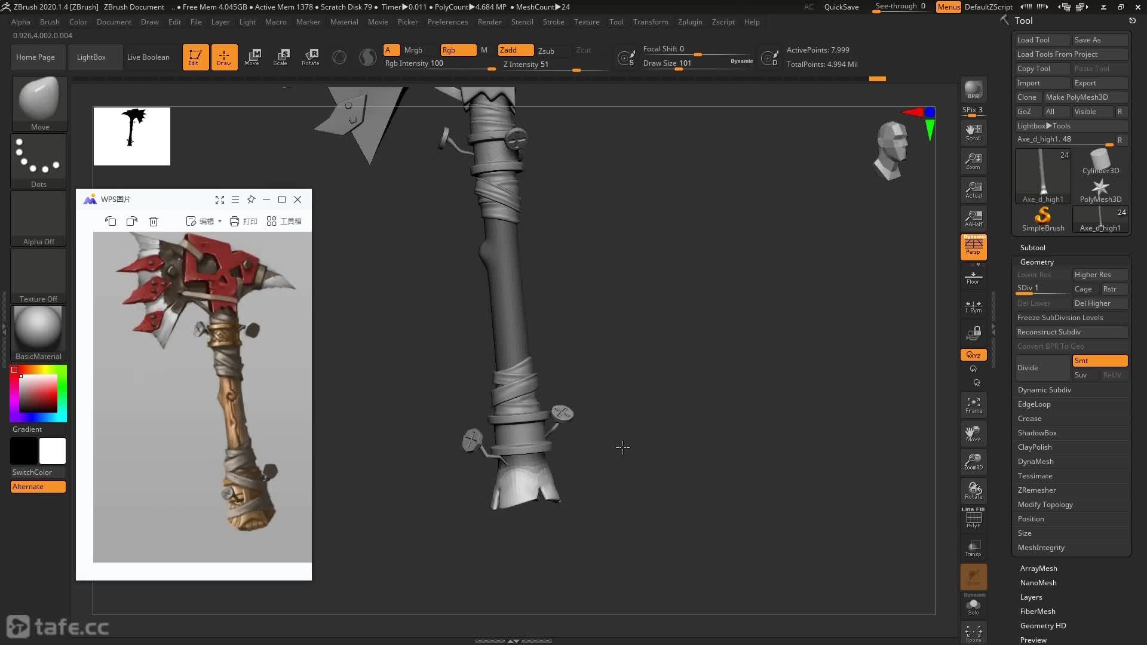Click the QuickSave button
This screenshot has height=645, width=1147.
coord(841,7)
